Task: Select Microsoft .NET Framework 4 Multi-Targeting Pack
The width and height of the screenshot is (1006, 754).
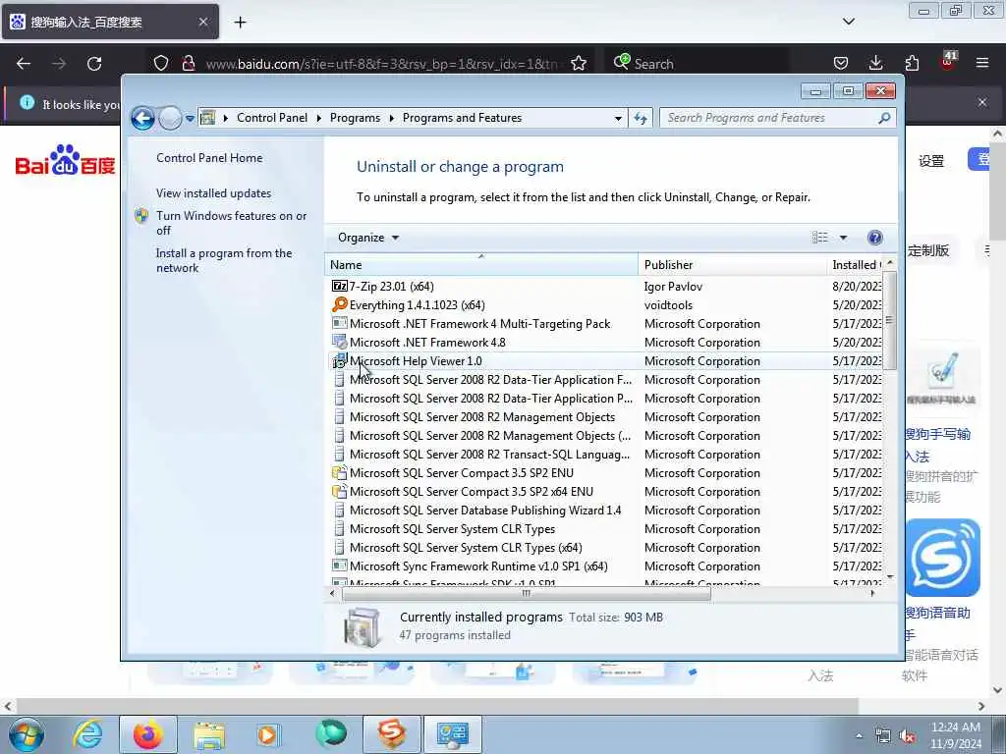Action: [x=479, y=324]
